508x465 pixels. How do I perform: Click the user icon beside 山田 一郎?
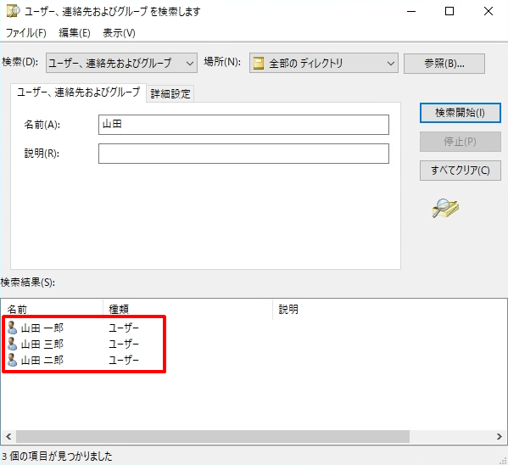(x=13, y=328)
